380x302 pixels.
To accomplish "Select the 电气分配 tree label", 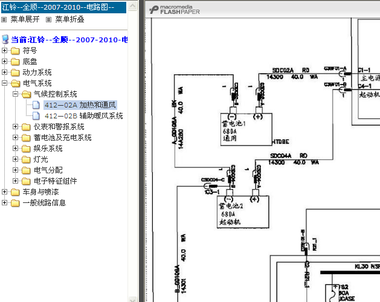I will click(48, 170).
